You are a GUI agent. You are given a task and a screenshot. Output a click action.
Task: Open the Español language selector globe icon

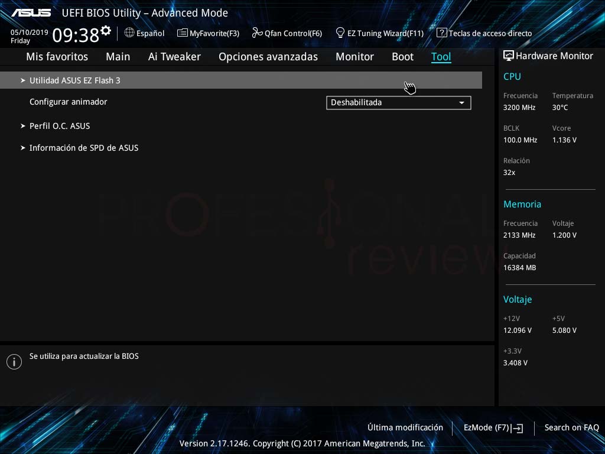[x=129, y=33]
